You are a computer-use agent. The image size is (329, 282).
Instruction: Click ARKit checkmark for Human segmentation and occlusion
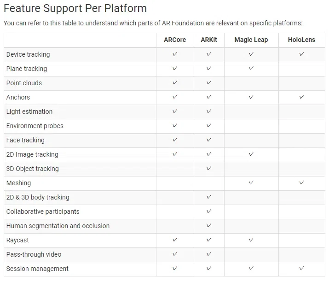point(209,226)
